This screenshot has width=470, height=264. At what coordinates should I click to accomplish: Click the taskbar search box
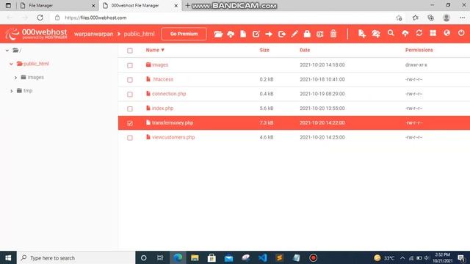pyautogui.click(x=76, y=257)
